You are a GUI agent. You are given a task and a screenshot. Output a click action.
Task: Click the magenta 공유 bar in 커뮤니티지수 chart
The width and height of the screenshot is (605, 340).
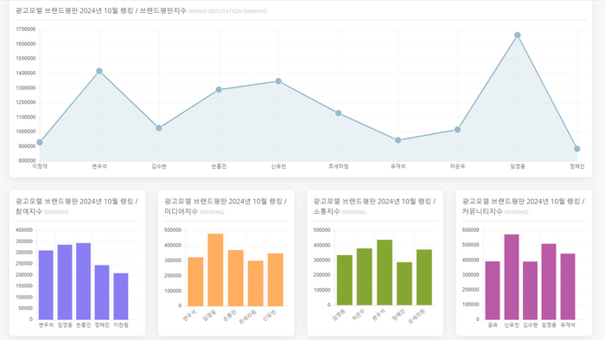[493, 291]
